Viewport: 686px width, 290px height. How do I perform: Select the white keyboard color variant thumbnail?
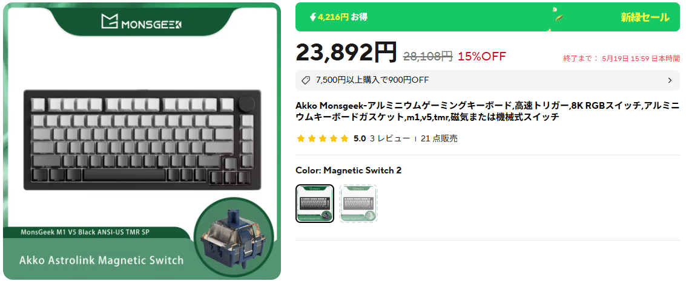click(x=358, y=204)
